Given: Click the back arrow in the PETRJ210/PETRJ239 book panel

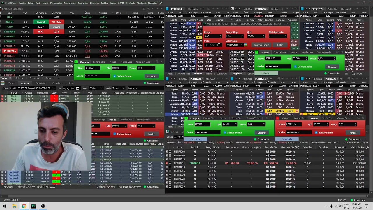Looking at the screenshot, I should click(x=171, y=79).
